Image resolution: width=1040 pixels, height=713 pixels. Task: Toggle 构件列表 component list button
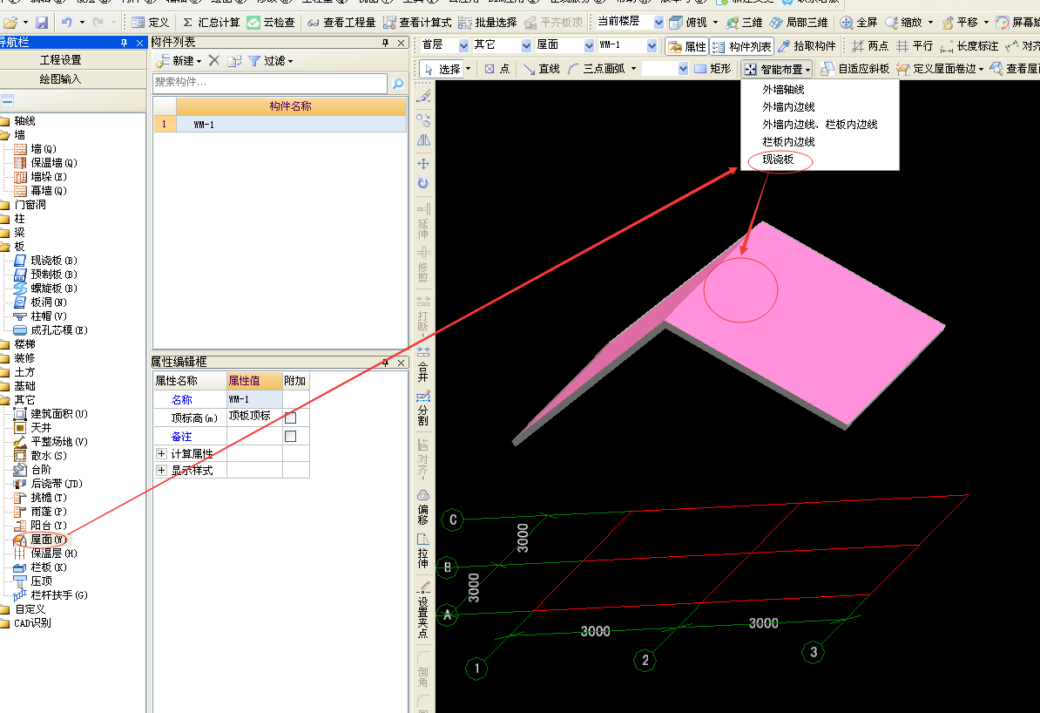pos(742,46)
